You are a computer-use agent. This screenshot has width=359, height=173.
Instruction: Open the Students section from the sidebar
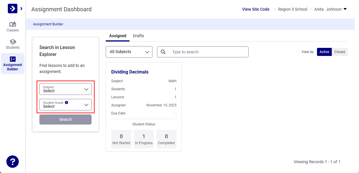12,44
